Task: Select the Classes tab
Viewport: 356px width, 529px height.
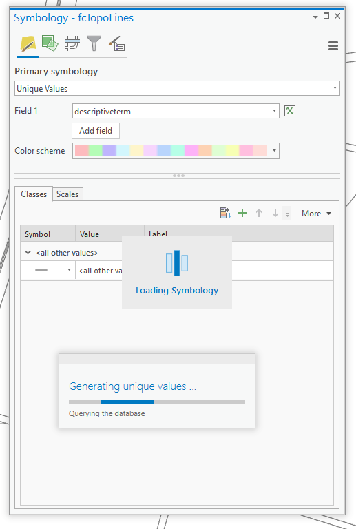Action: pos(34,194)
